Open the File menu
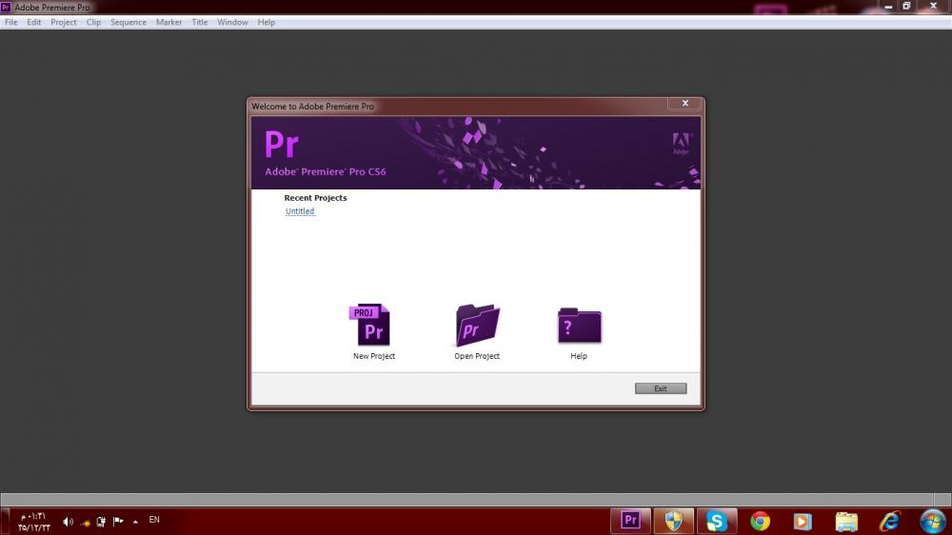The image size is (952, 535). point(11,22)
